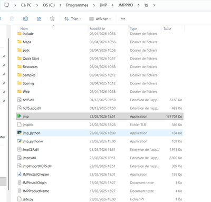This screenshot has width=211, height=202.
Task: Click the jmp.tlb file icon
Action: point(20,124)
